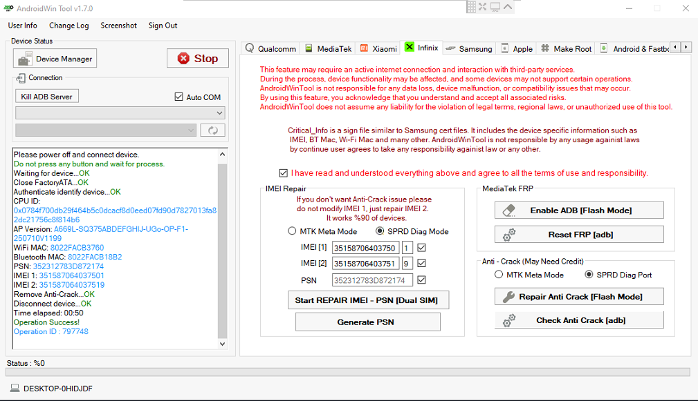Viewport: 698px width, 401px height.
Task: Select MTK Meta Mode under IMEI Repair
Action: pyautogui.click(x=292, y=231)
